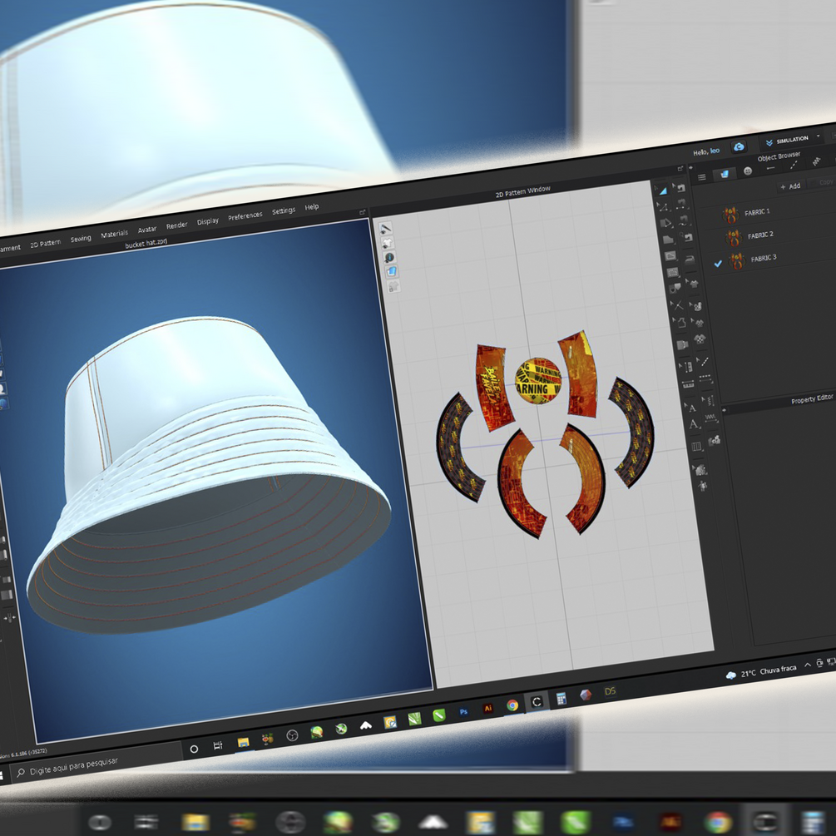This screenshot has width=836, height=836.
Task: Select the circular WARNING crown pattern piece
Action: coord(538,381)
